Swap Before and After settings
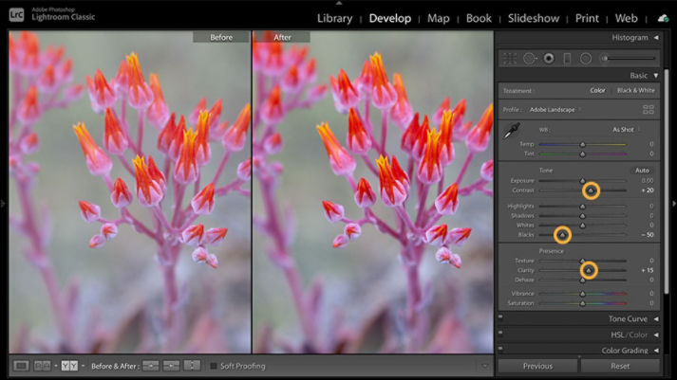Screen dimensions: 677x380 click(x=192, y=366)
